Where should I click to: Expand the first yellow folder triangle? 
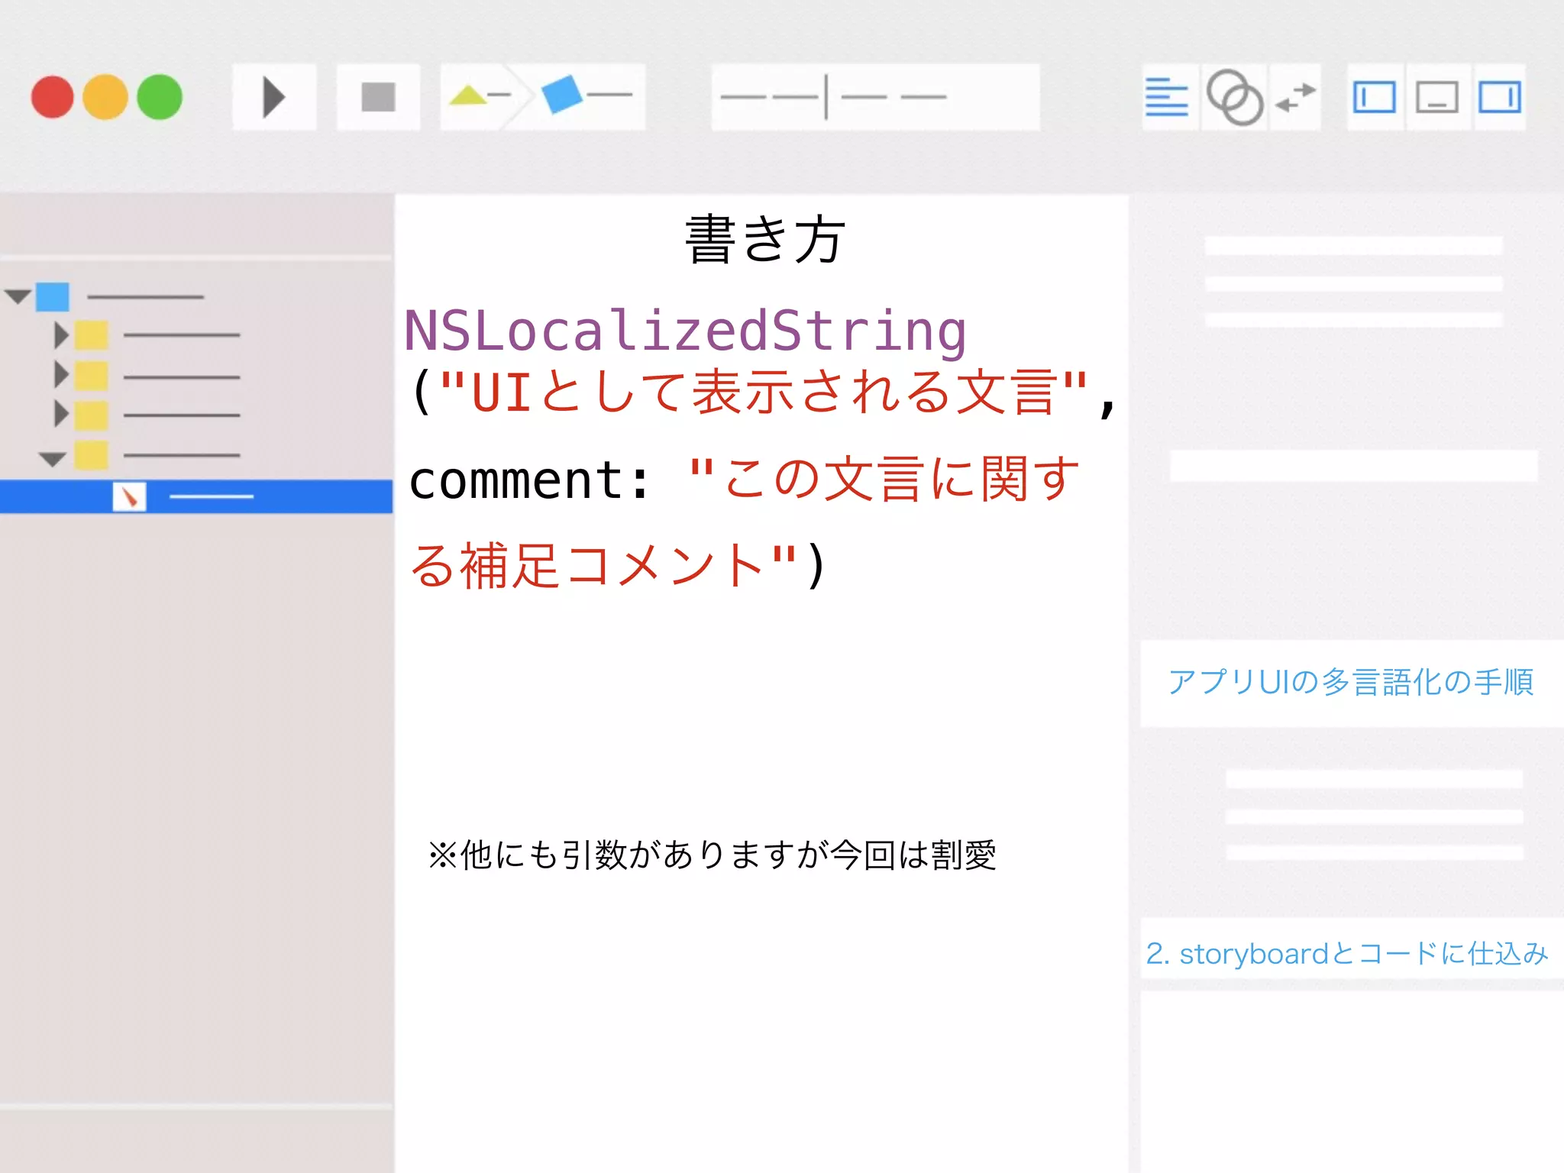(x=62, y=335)
